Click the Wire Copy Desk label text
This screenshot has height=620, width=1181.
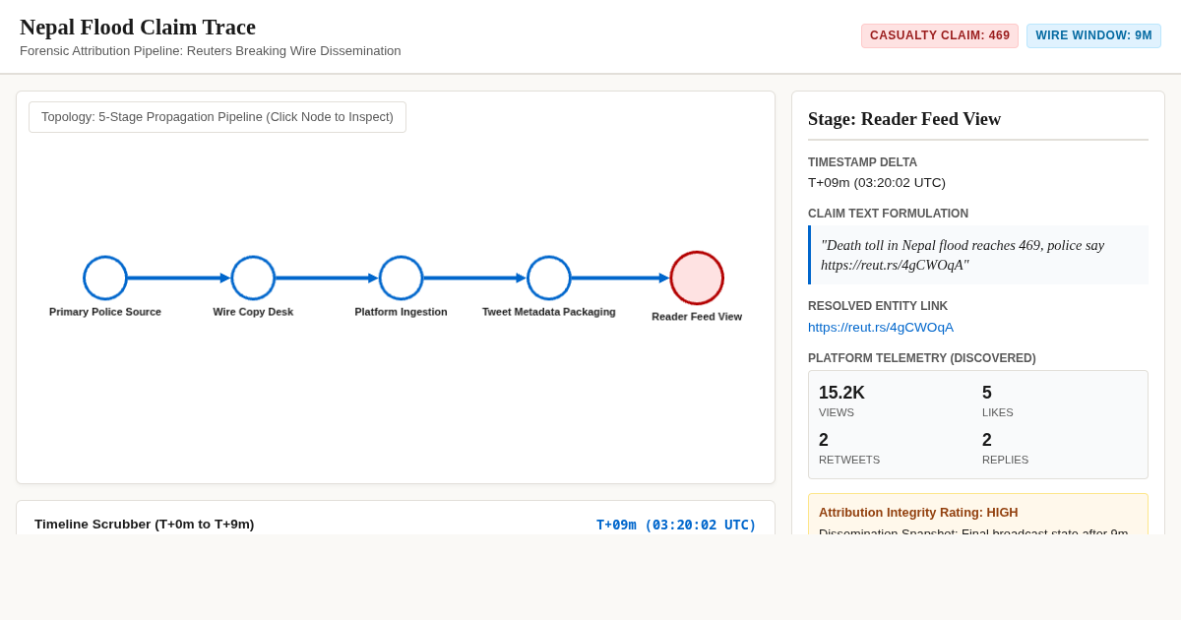[253, 312]
